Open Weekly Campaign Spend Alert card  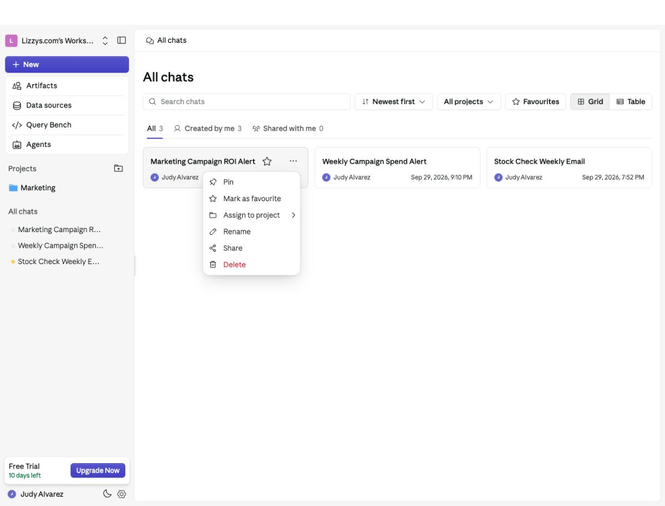(x=397, y=168)
